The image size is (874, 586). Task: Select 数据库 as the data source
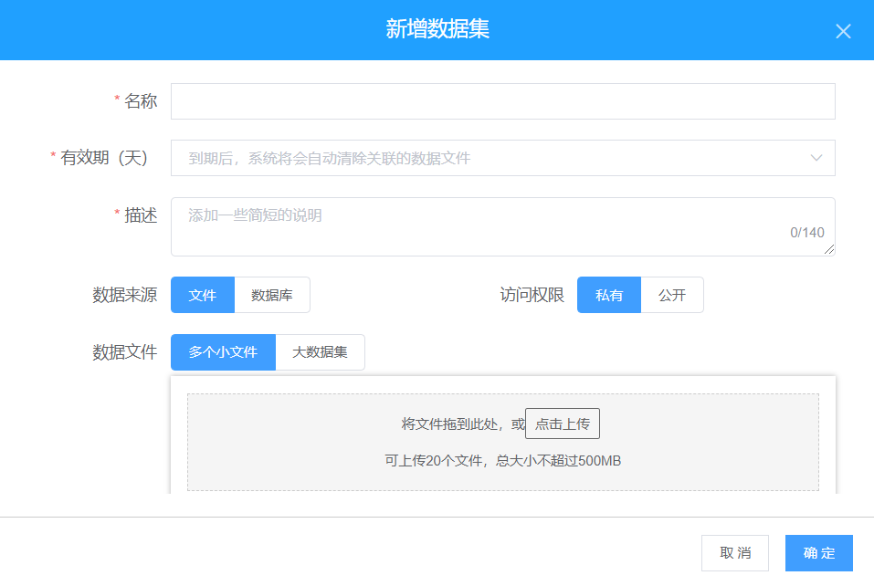[x=272, y=295]
